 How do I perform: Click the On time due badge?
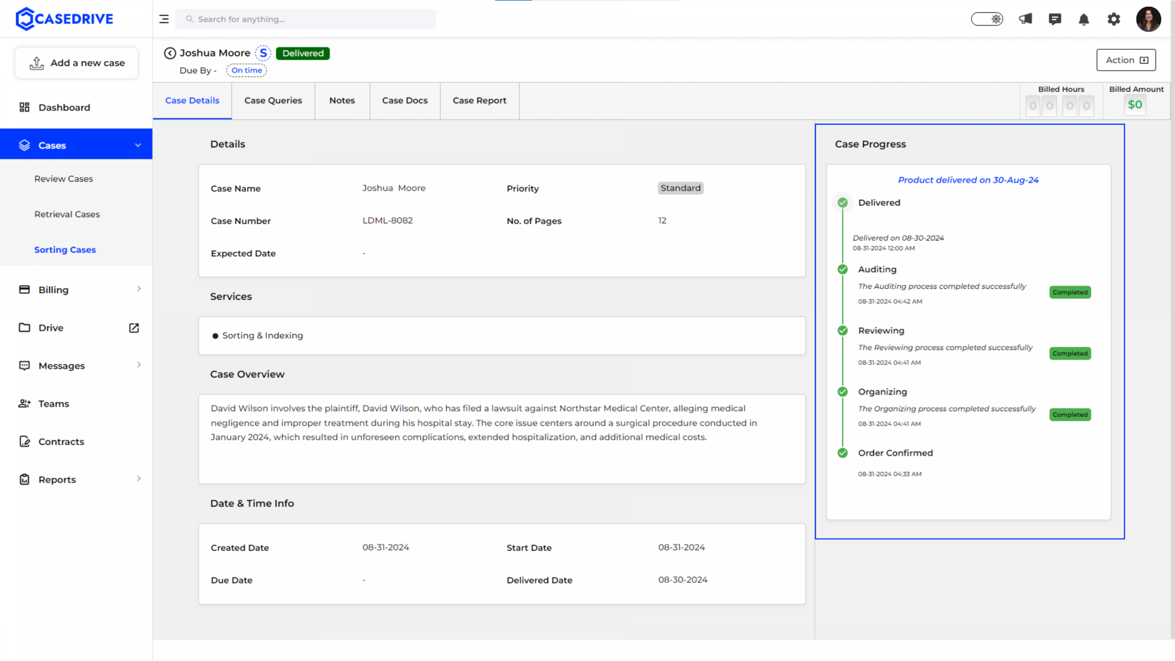(247, 70)
